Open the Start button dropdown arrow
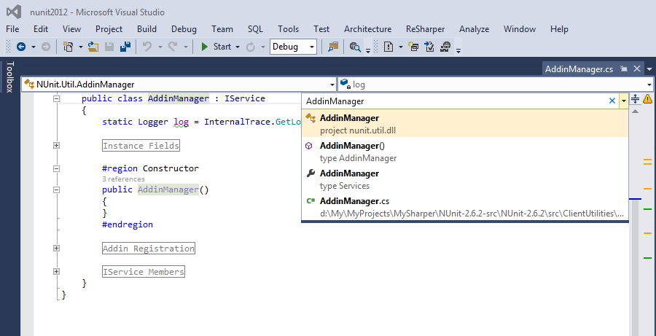This screenshot has height=336, width=656. pyautogui.click(x=238, y=47)
